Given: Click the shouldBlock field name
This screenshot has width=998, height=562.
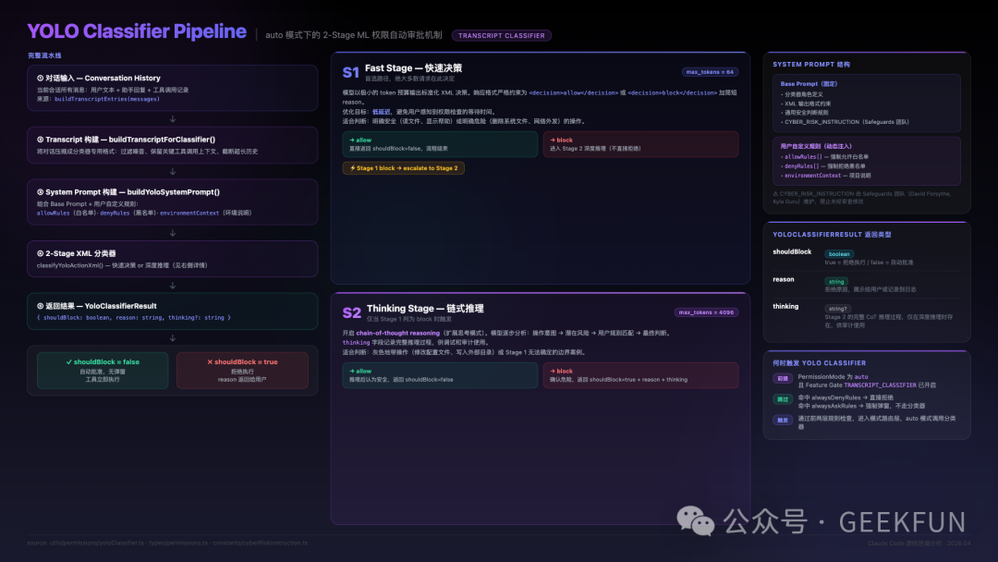Looking at the screenshot, I should coord(792,252).
